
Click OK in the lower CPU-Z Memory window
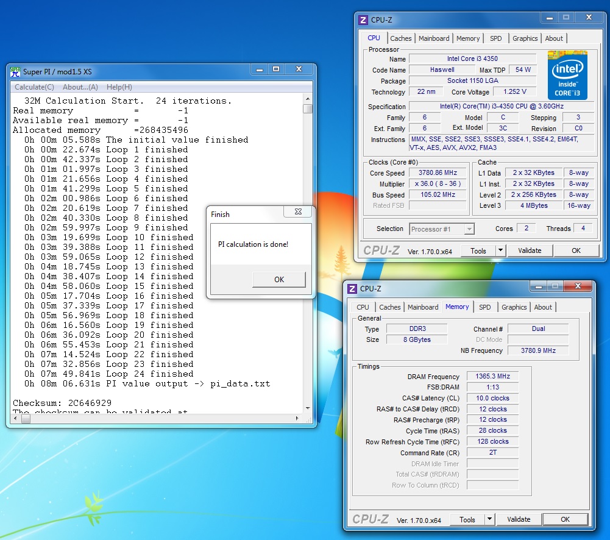[x=566, y=520]
